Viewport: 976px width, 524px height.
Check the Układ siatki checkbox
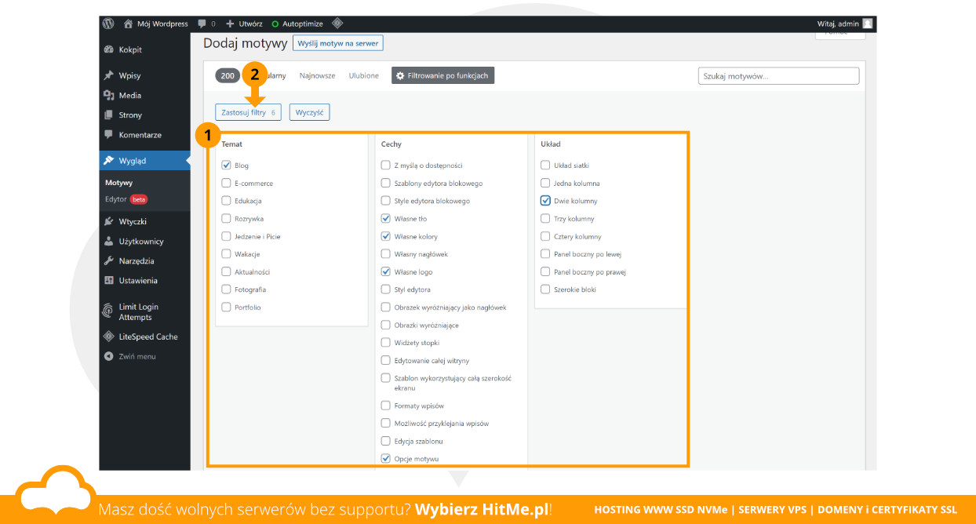click(x=545, y=166)
